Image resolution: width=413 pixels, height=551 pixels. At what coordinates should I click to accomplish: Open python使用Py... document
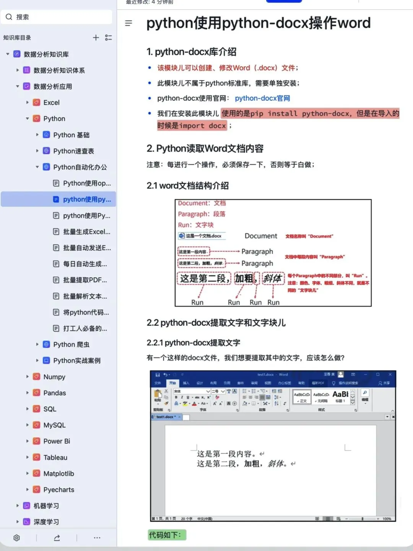click(x=82, y=216)
